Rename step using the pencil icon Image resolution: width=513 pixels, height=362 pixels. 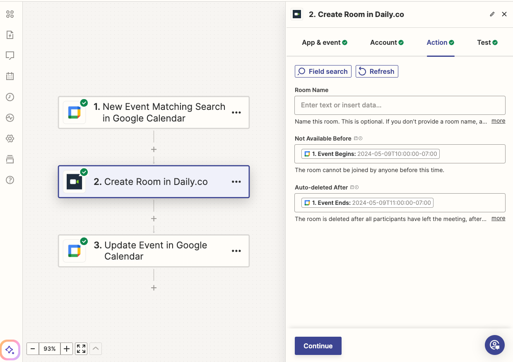pyautogui.click(x=492, y=14)
